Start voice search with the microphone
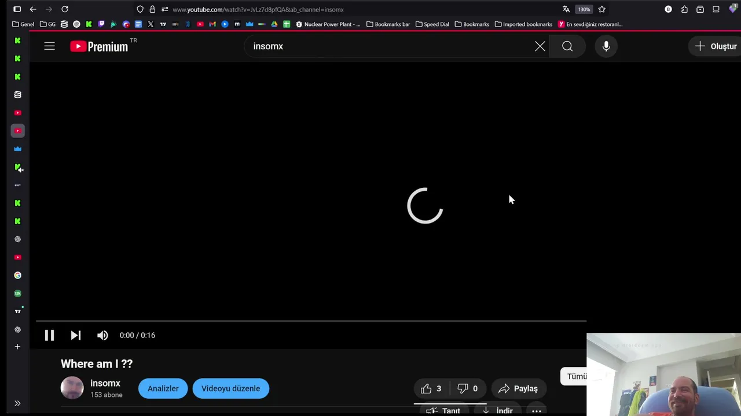The height and width of the screenshot is (416, 741). tap(606, 46)
